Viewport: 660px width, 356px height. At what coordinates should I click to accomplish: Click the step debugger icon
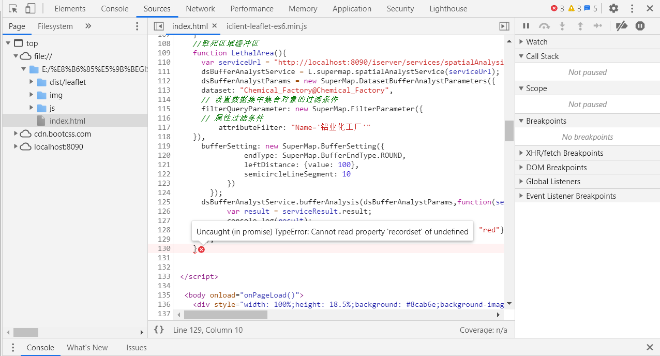pyautogui.click(x=598, y=26)
